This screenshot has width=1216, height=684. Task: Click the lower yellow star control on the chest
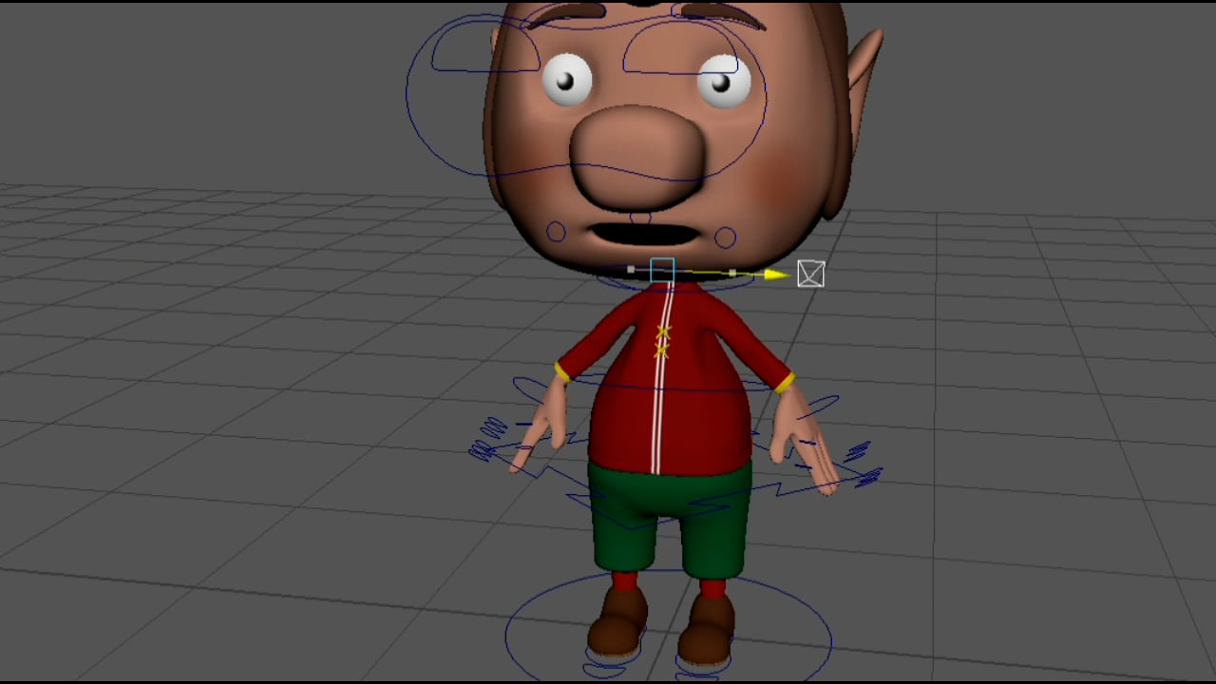[661, 351]
